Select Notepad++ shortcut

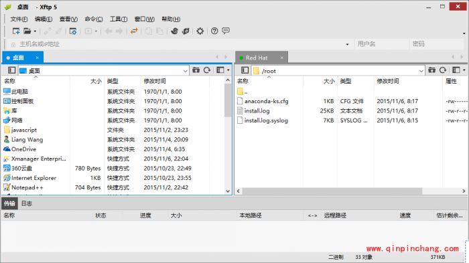27,187
